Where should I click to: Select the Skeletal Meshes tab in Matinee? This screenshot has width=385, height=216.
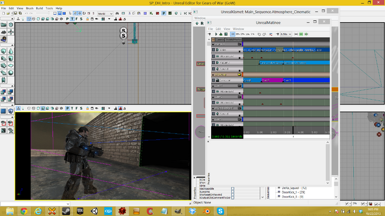click(233, 40)
